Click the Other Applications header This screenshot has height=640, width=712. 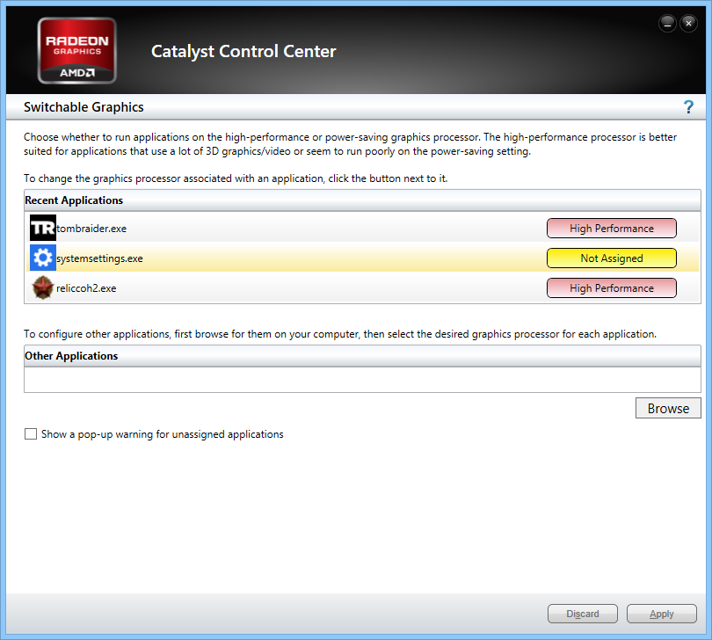(x=71, y=356)
